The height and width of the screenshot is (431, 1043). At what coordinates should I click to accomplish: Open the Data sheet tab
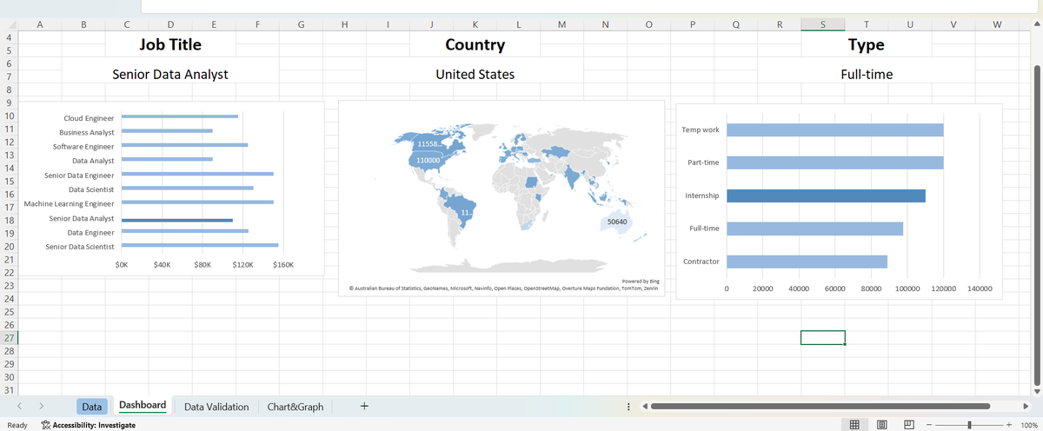point(92,407)
